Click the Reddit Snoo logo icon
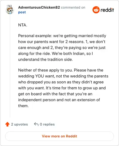This screenshot has width=119, height=146. pos(96,10)
